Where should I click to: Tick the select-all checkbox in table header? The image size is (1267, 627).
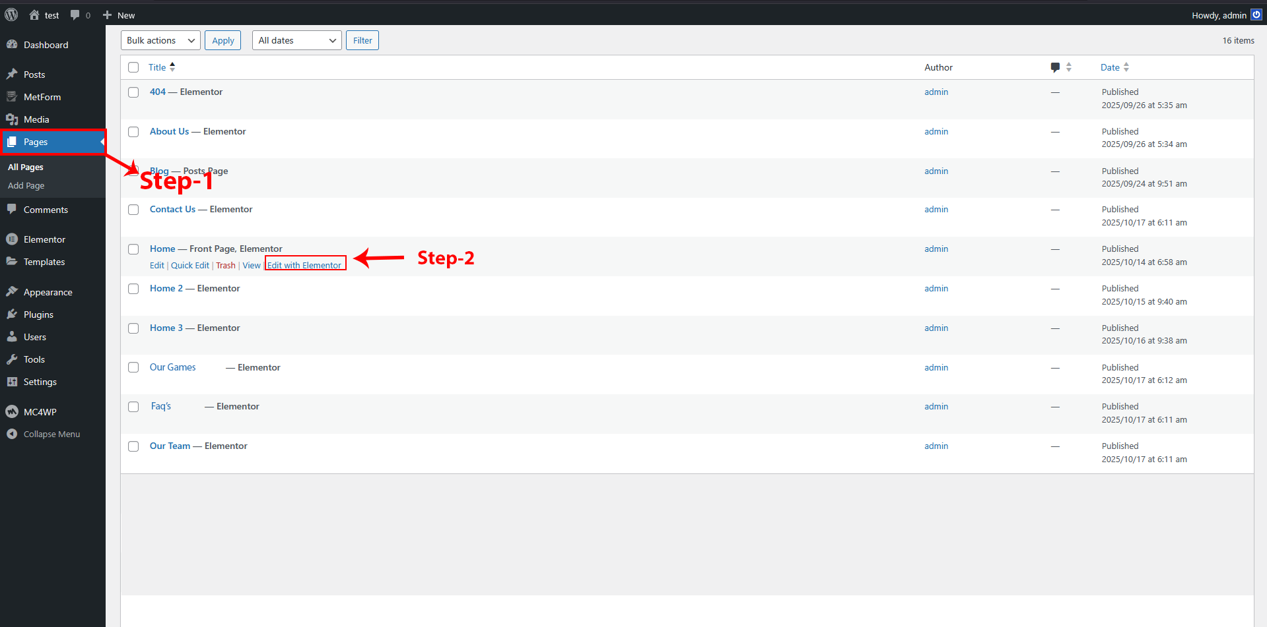coord(133,67)
